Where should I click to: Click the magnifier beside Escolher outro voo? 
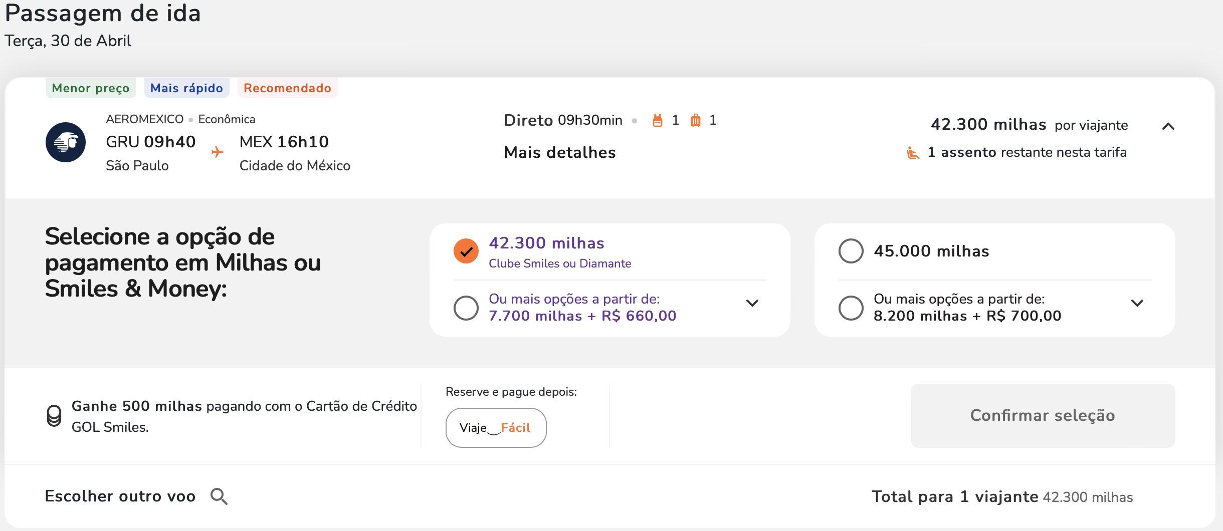coord(219,496)
